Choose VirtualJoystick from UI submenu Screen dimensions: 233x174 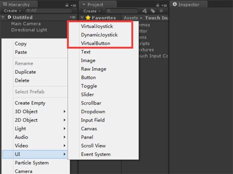[x=97, y=26]
